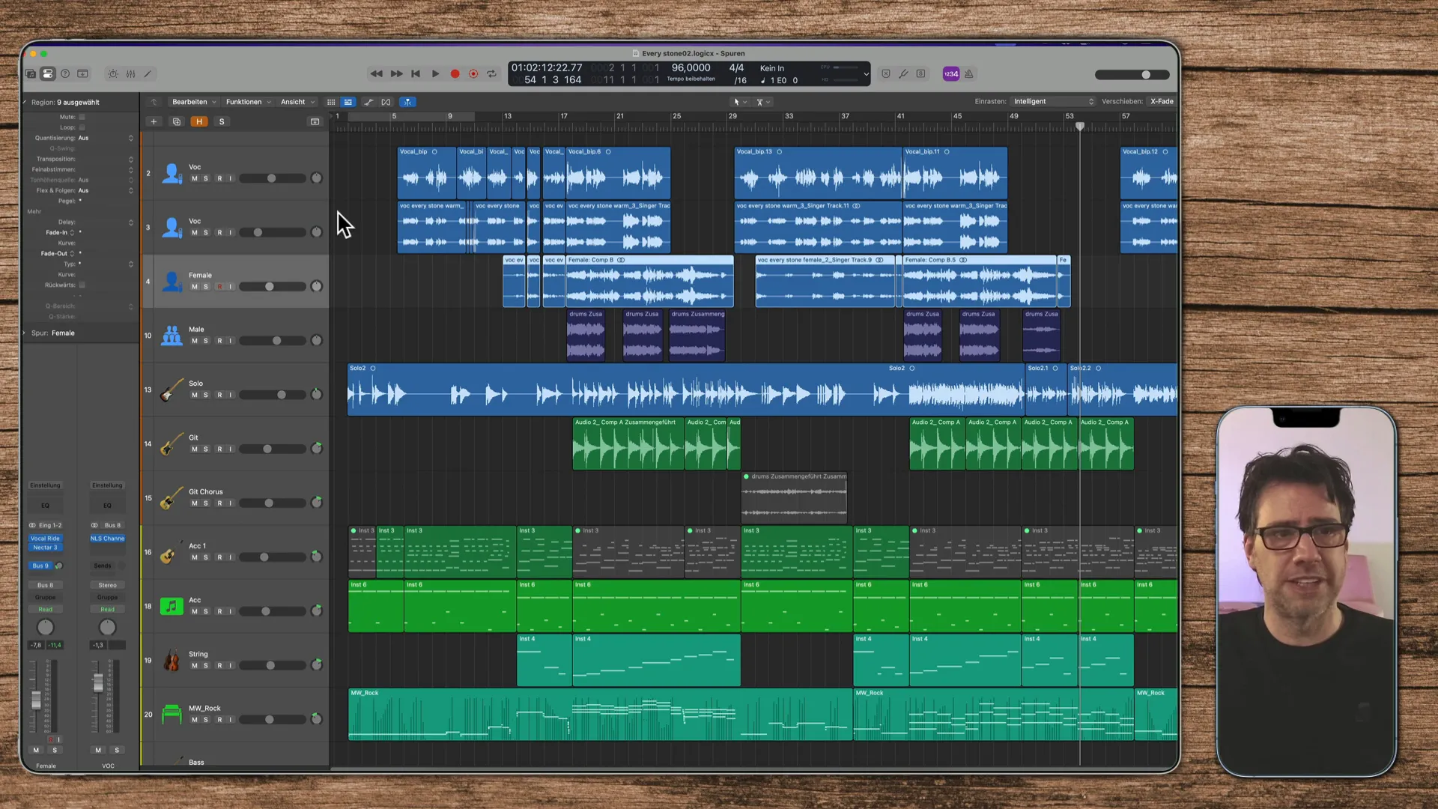1438x809 pixels.
Task: Solo the Solo guitar track
Action: [206, 396]
